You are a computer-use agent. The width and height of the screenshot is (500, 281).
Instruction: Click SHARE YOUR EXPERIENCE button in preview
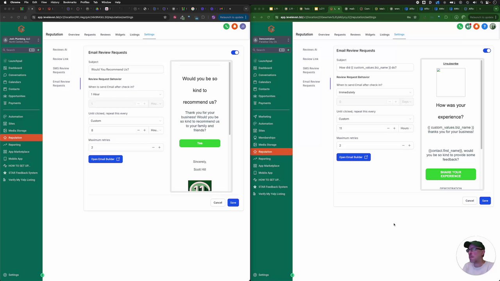(451, 174)
